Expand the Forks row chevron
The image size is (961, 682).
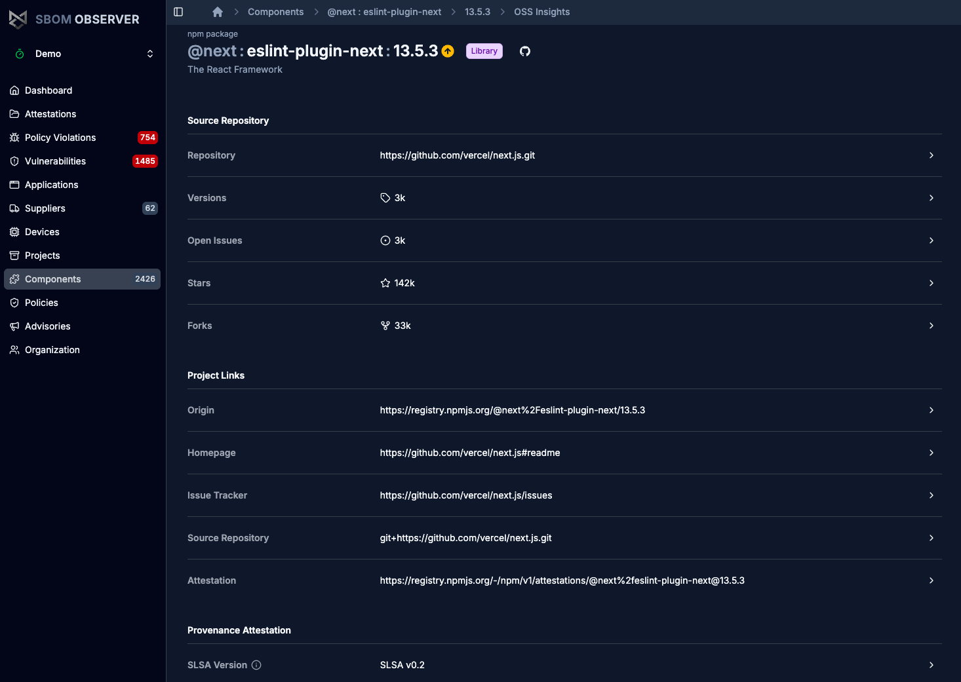[932, 326]
